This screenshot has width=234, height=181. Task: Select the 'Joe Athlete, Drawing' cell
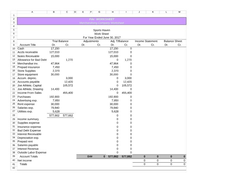coord(30,89)
